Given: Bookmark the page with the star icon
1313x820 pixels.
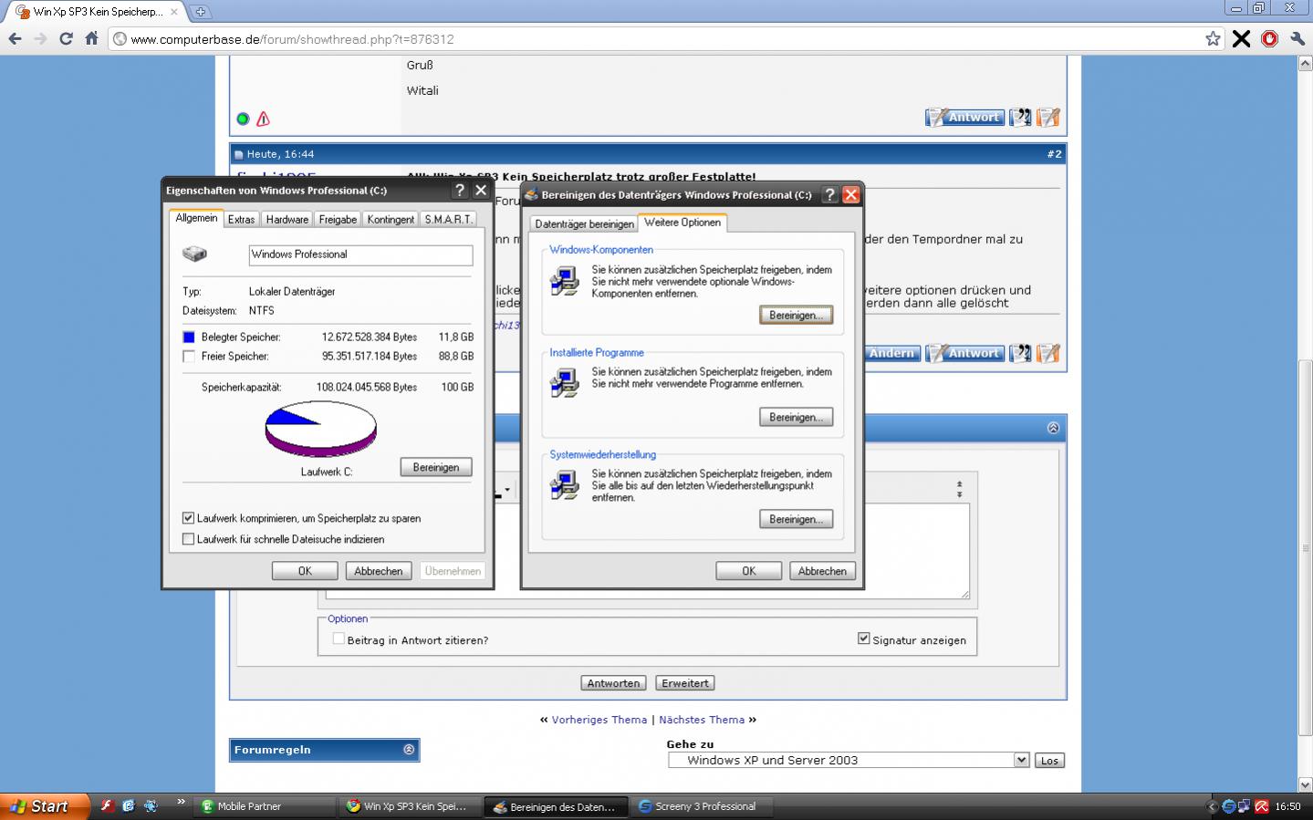Looking at the screenshot, I should 1213,38.
